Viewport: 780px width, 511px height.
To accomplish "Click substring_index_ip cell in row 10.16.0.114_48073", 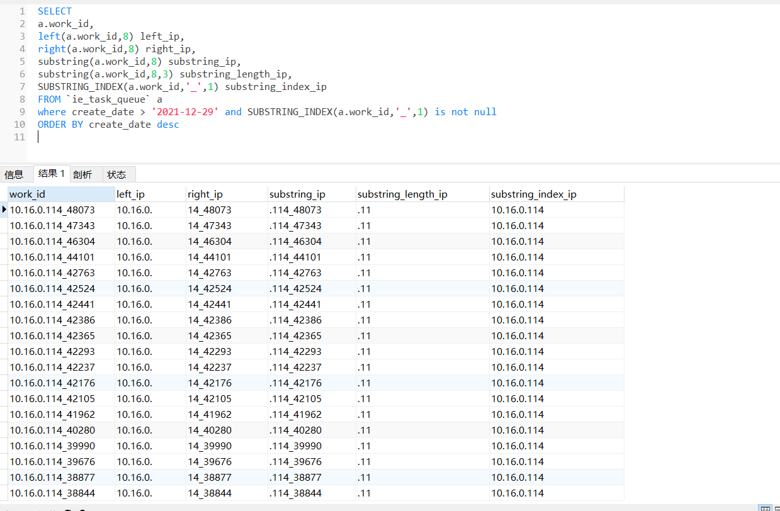I will click(557, 210).
